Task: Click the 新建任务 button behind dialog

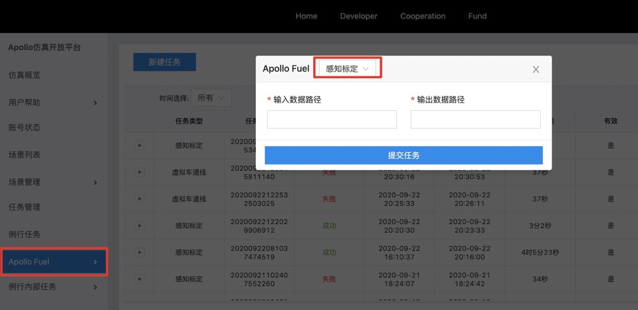Action: [x=164, y=62]
